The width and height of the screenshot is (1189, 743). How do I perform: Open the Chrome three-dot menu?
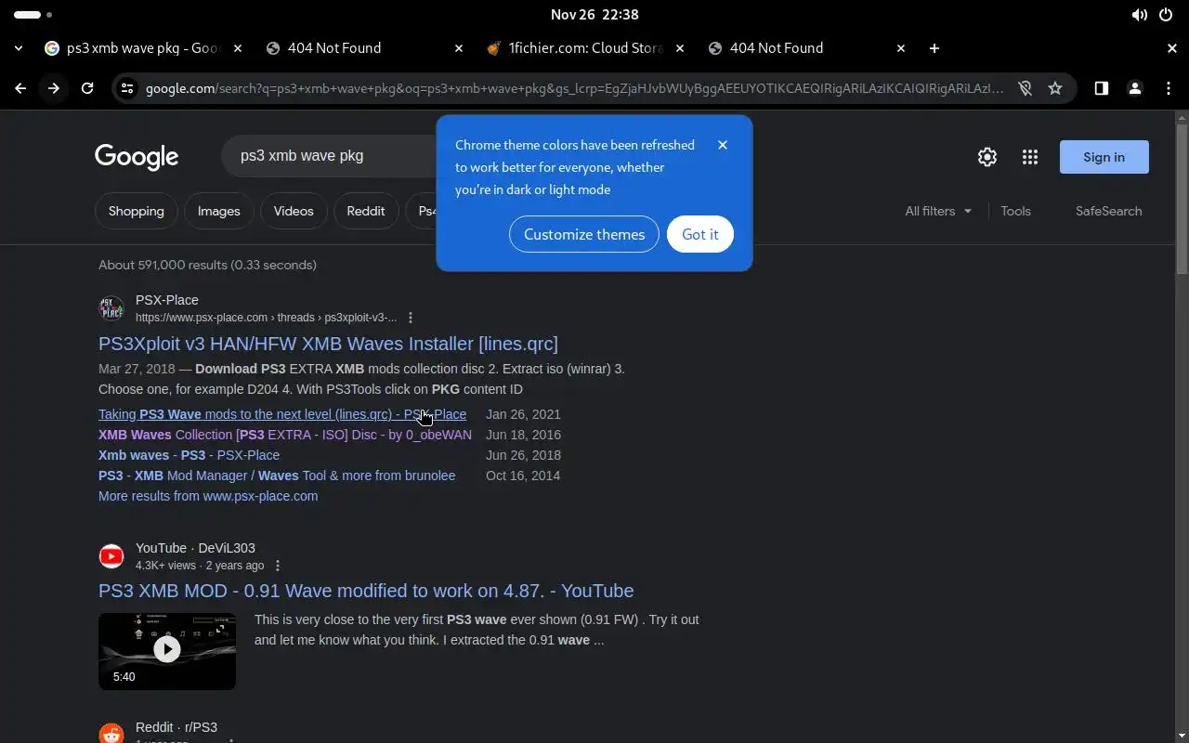point(1168,88)
